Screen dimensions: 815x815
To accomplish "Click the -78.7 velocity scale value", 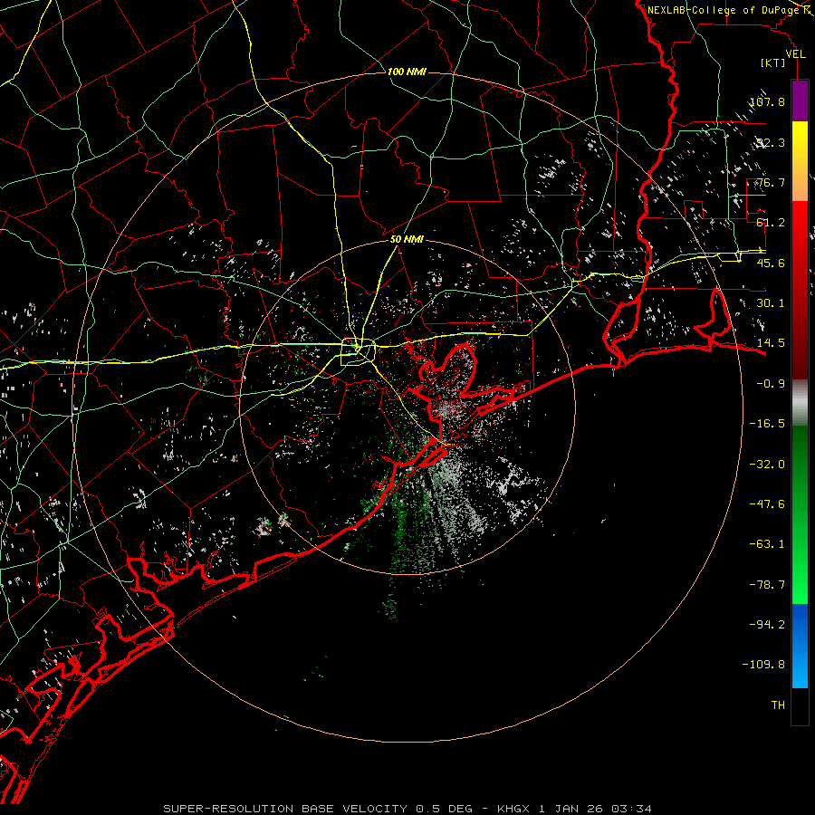I will [767, 585].
